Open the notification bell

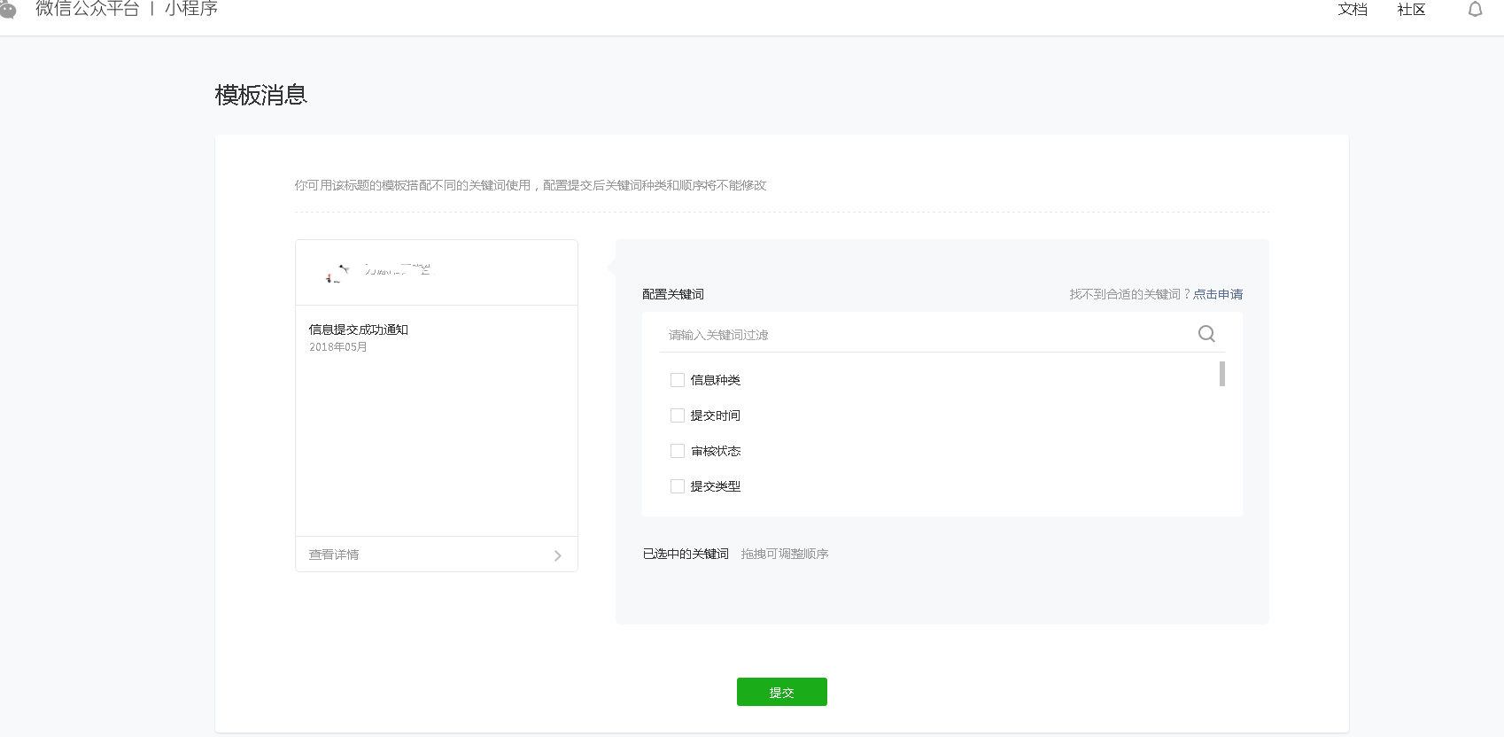(x=1475, y=10)
